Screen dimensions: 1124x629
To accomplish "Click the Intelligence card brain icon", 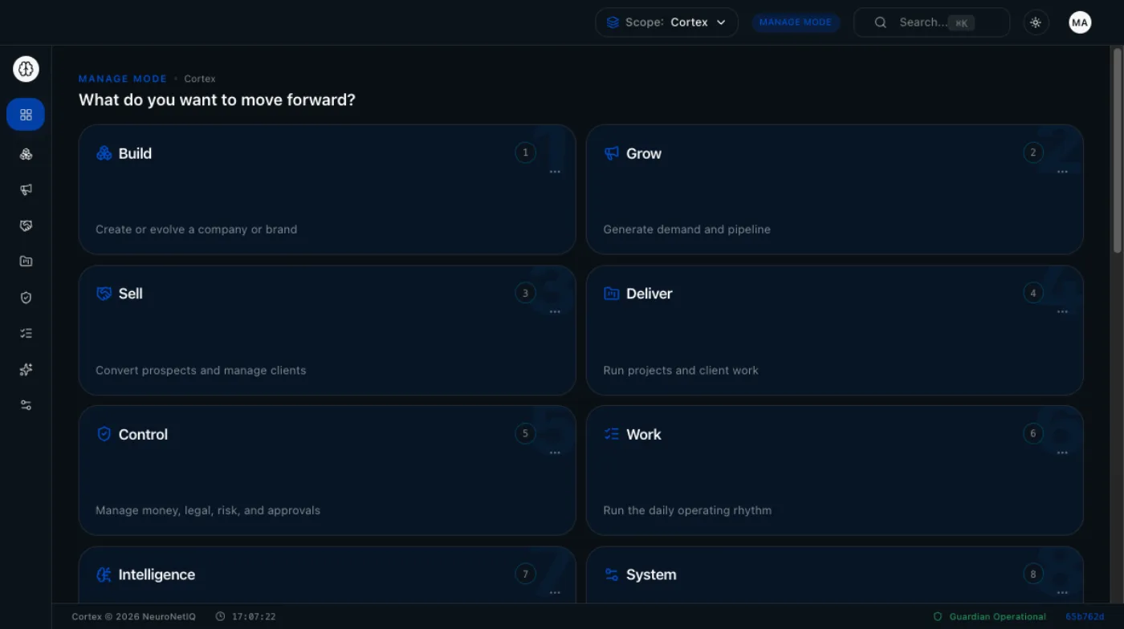I will point(104,574).
